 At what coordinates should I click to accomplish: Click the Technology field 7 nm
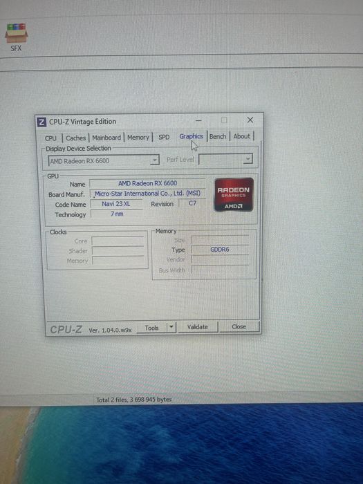pos(117,214)
